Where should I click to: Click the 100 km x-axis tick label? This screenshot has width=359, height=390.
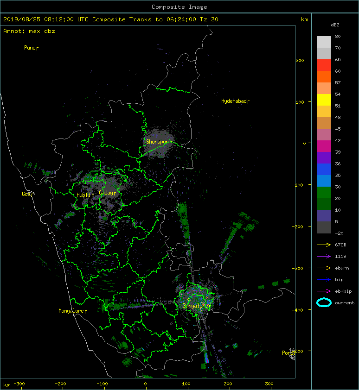coord(186,384)
